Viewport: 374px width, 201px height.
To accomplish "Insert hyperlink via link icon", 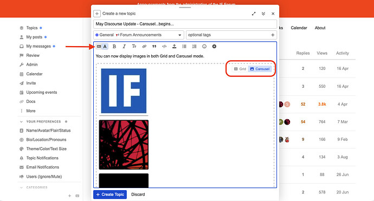I will [144, 47].
